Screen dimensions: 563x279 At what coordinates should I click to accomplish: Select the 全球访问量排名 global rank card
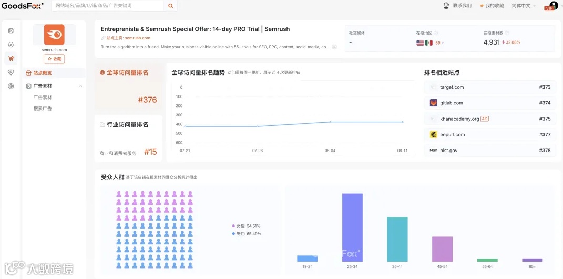128,88
